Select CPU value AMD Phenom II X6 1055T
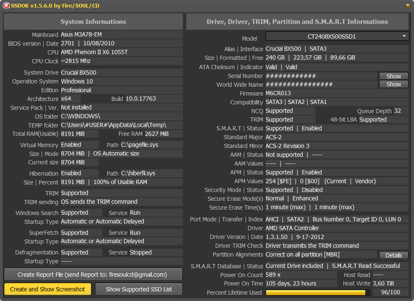Viewport: 414px width, 301px height. pyautogui.click(x=122, y=52)
